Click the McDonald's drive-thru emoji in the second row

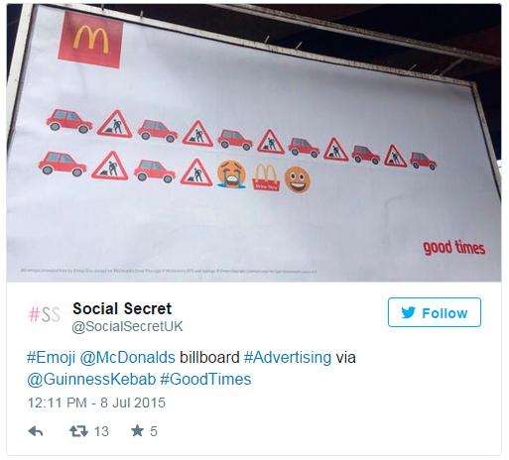coord(266,177)
